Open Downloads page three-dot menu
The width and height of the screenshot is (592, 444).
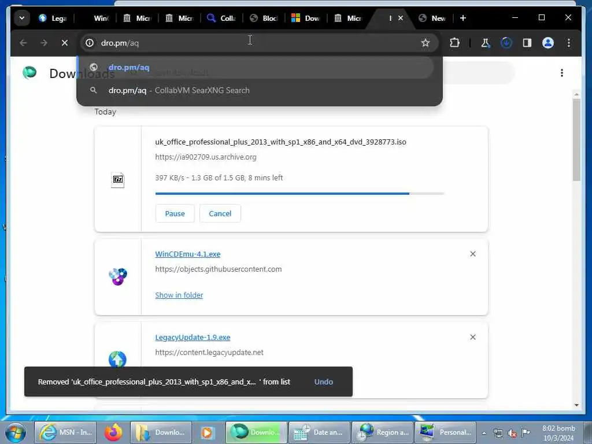(562, 72)
